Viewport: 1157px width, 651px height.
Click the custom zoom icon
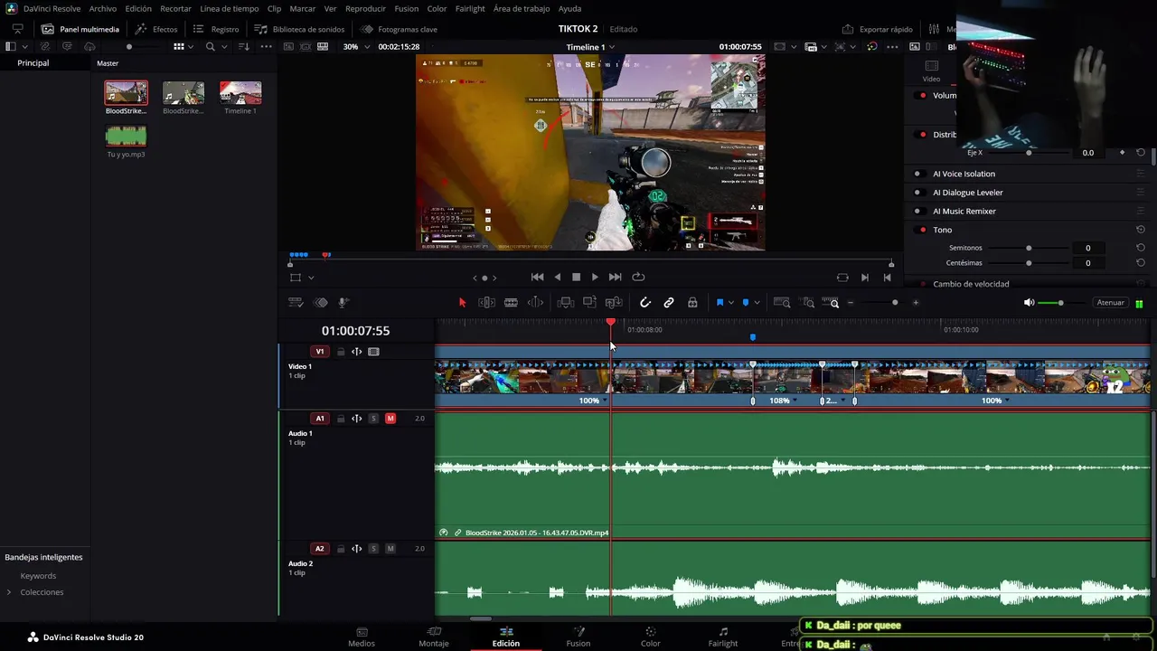point(831,303)
